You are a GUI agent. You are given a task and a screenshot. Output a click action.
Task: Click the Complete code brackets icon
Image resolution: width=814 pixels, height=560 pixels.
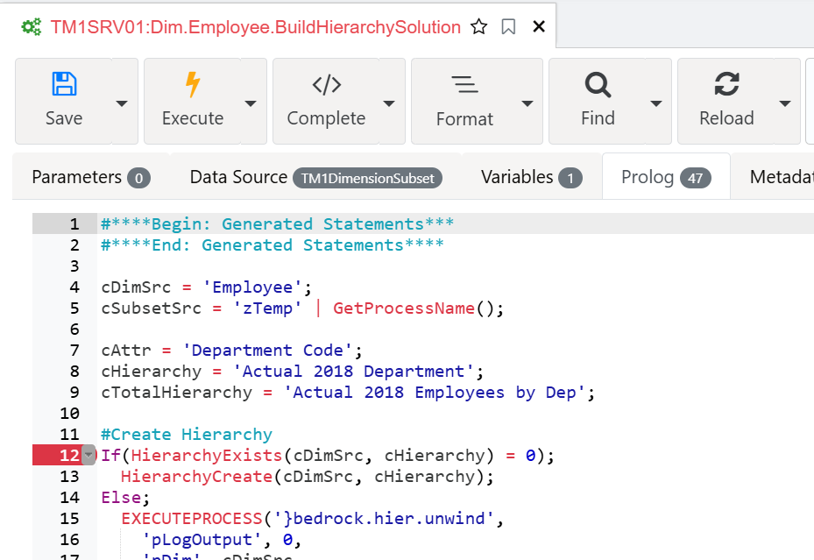(x=327, y=85)
